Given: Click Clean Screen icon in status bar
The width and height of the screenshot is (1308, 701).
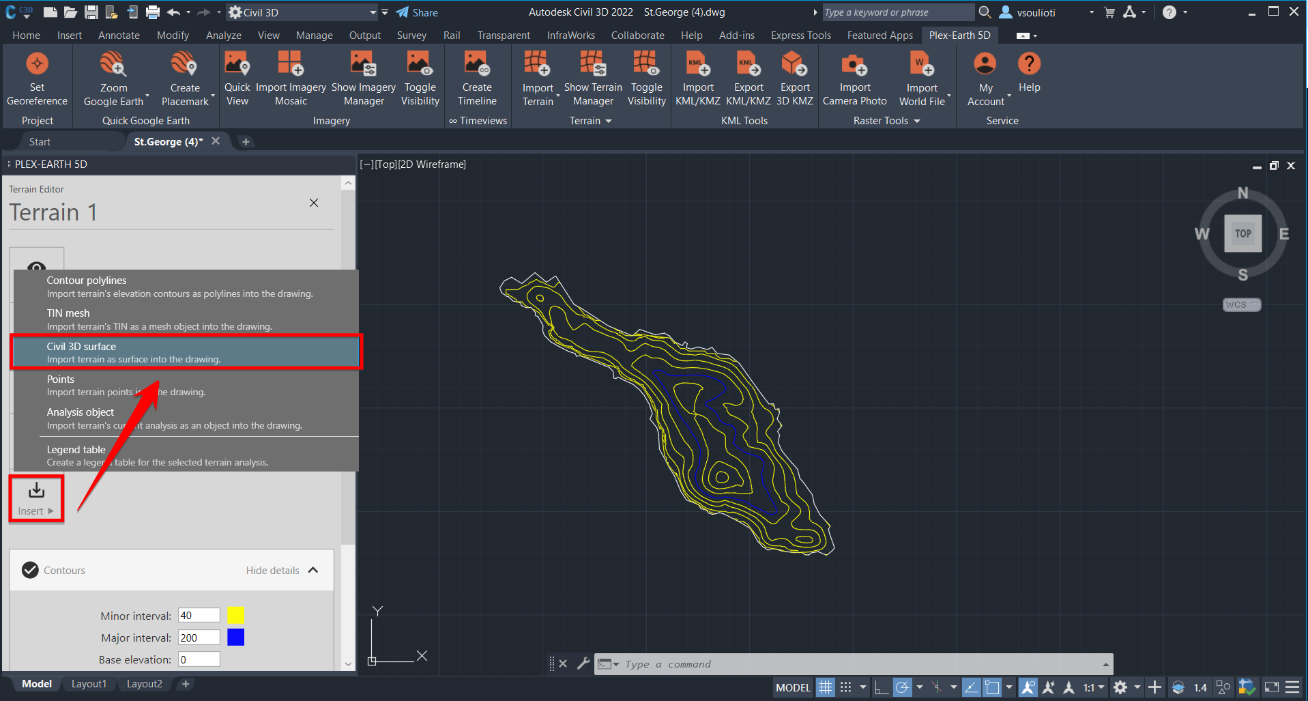Looking at the screenshot, I should [1272, 687].
